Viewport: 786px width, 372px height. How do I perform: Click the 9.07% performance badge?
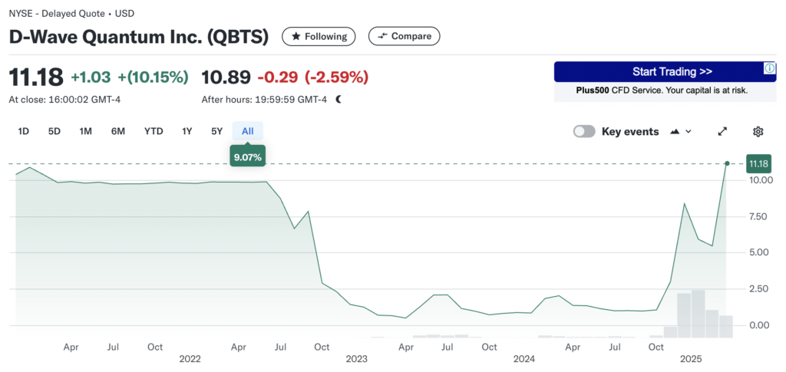click(247, 157)
